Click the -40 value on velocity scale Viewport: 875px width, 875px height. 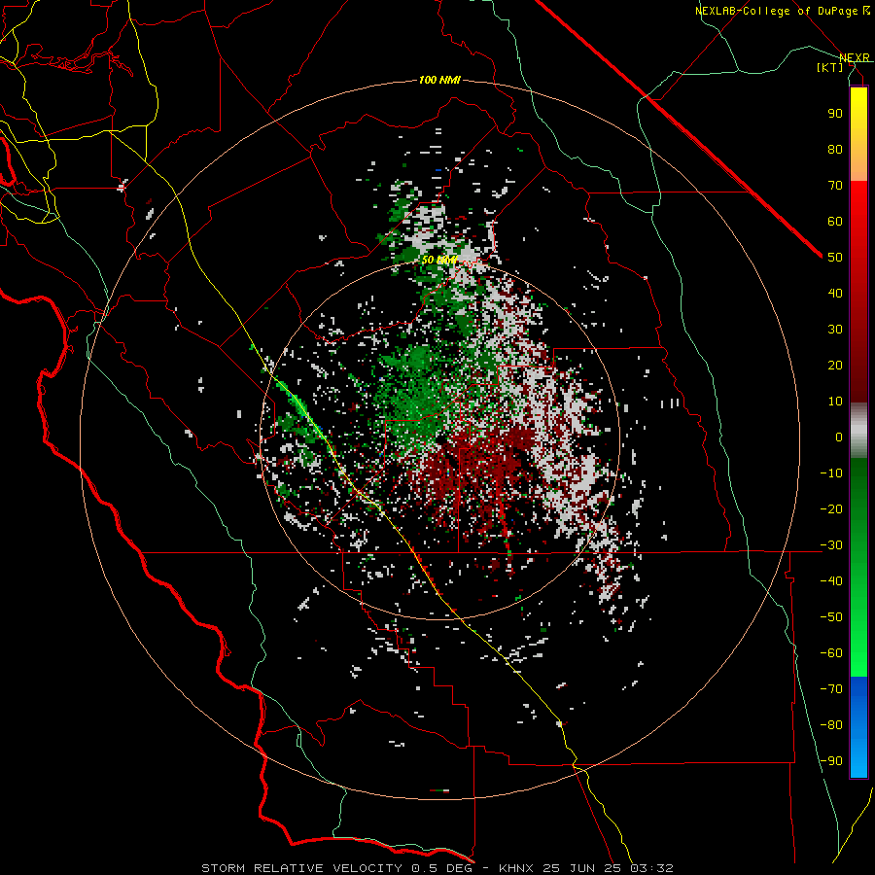831,581
